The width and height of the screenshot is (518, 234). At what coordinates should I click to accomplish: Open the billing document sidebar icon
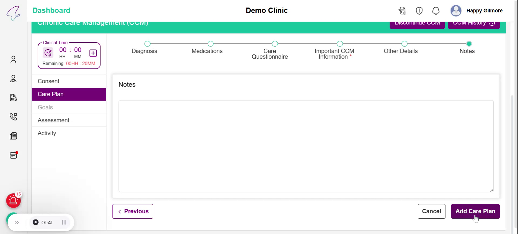[13, 98]
